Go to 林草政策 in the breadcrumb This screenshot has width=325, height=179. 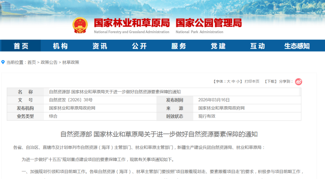point(71,62)
